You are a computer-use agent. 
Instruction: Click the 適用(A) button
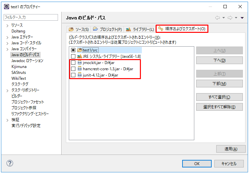(231, 149)
